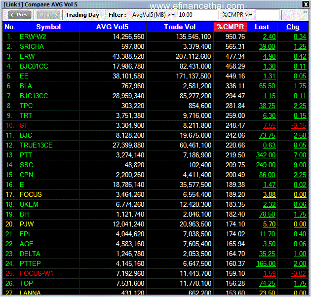
Task: Select symbol PJW
Action: click(27, 224)
